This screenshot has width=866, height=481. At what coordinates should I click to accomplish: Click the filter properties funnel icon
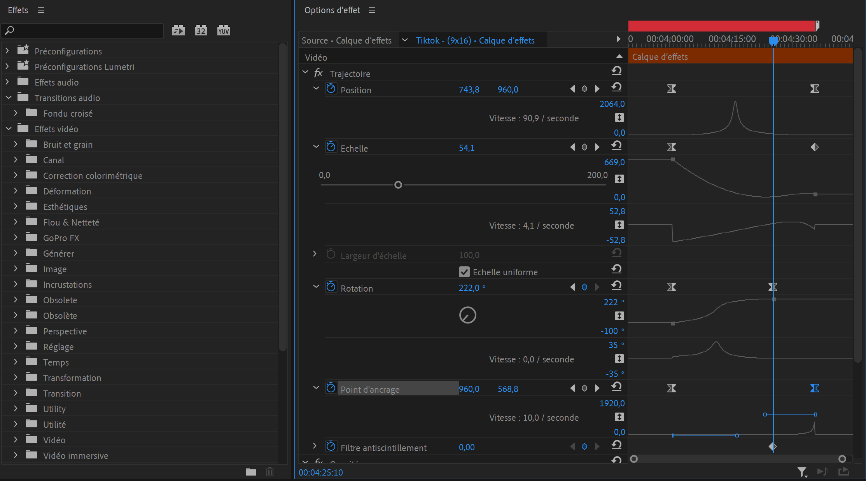(801, 472)
